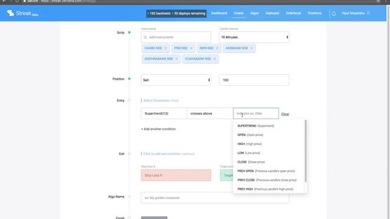Image resolution: width=390 pixels, height=219 pixels.
Task: Click the Scrip step indicator dot
Action: click(x=129, y=32)
